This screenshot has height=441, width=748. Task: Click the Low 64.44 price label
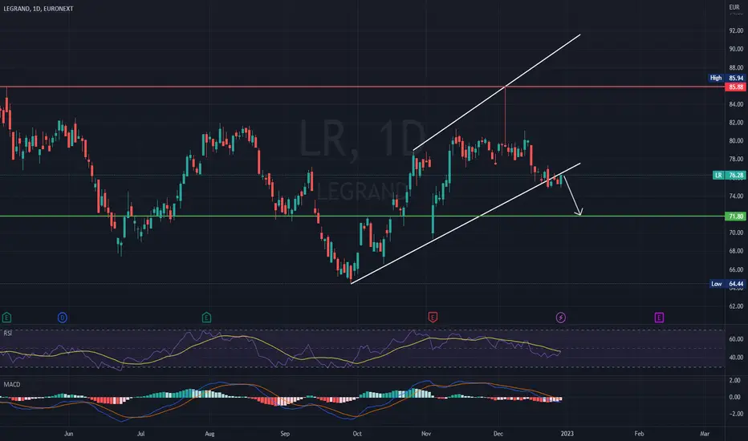(727, 284)
